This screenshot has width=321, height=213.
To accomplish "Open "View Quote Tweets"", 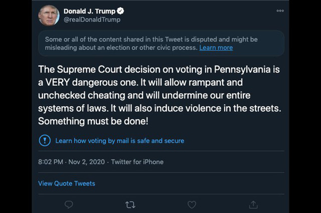I will pos(67,183).
